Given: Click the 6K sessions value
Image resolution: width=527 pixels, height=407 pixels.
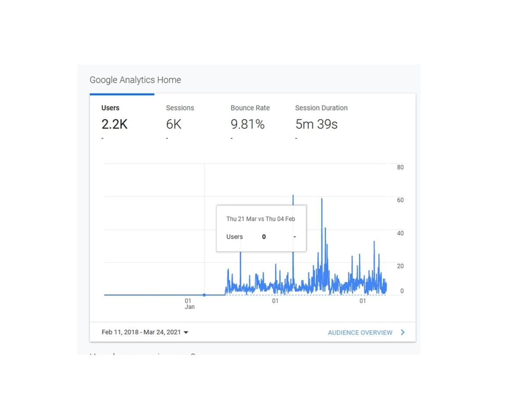Looking at the screenshot, I should tap(173, 125).
